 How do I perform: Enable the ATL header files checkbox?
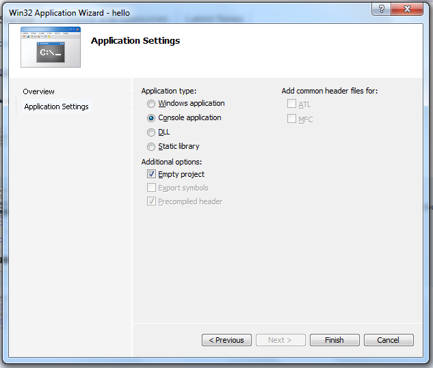click(292, 104)
